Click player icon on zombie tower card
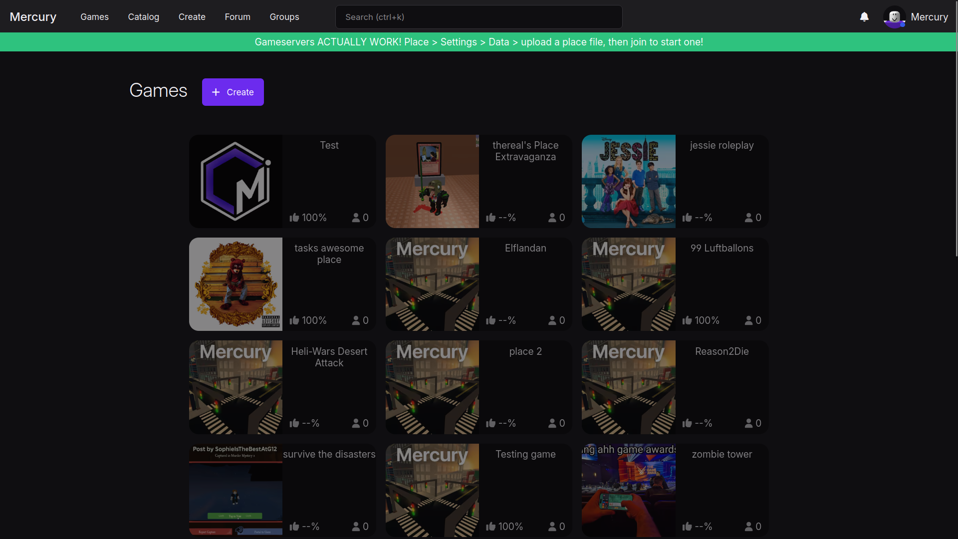The height and width of the screenshot is (539, 958). coord(748,527)
